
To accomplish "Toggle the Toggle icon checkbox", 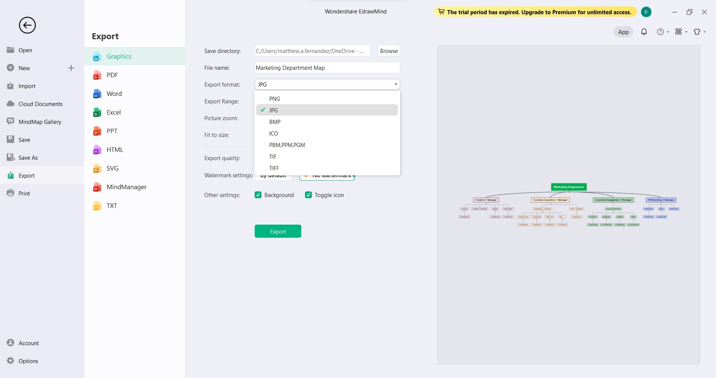I will (308, 195).
